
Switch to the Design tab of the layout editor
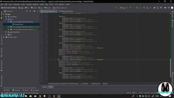pos(44,87)
